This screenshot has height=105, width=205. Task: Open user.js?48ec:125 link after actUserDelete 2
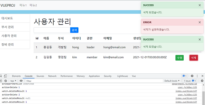[187, 95]
